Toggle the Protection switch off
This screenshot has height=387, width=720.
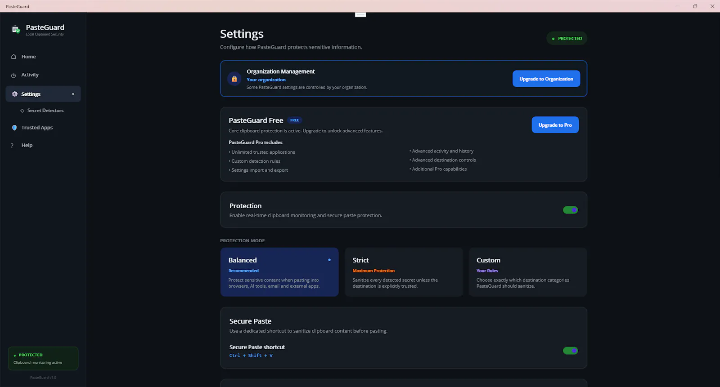click(x=570, y=210)
